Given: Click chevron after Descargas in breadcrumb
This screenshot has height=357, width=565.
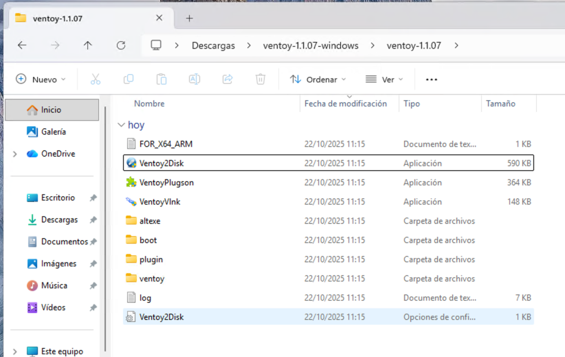Looking at the screenshot, I should 249,45.
